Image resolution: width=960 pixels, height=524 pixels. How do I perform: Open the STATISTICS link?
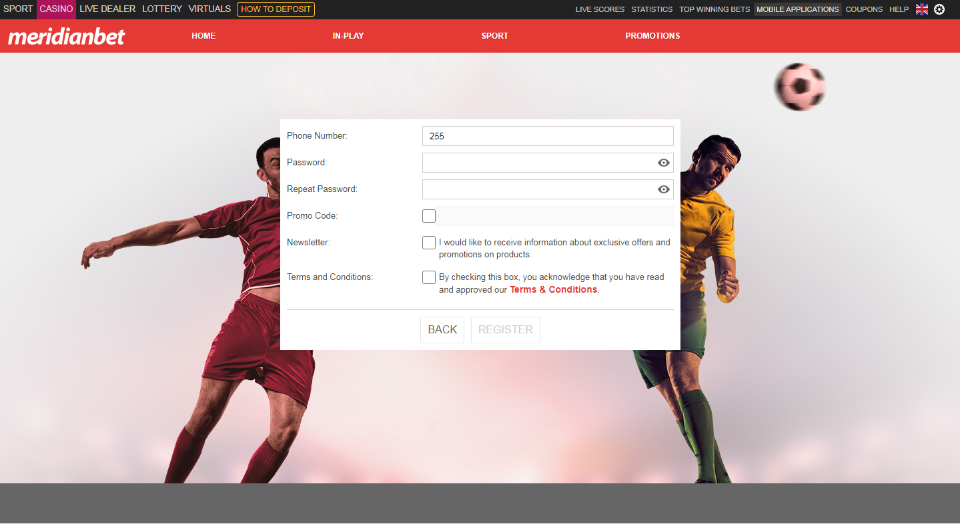point(652,9)
